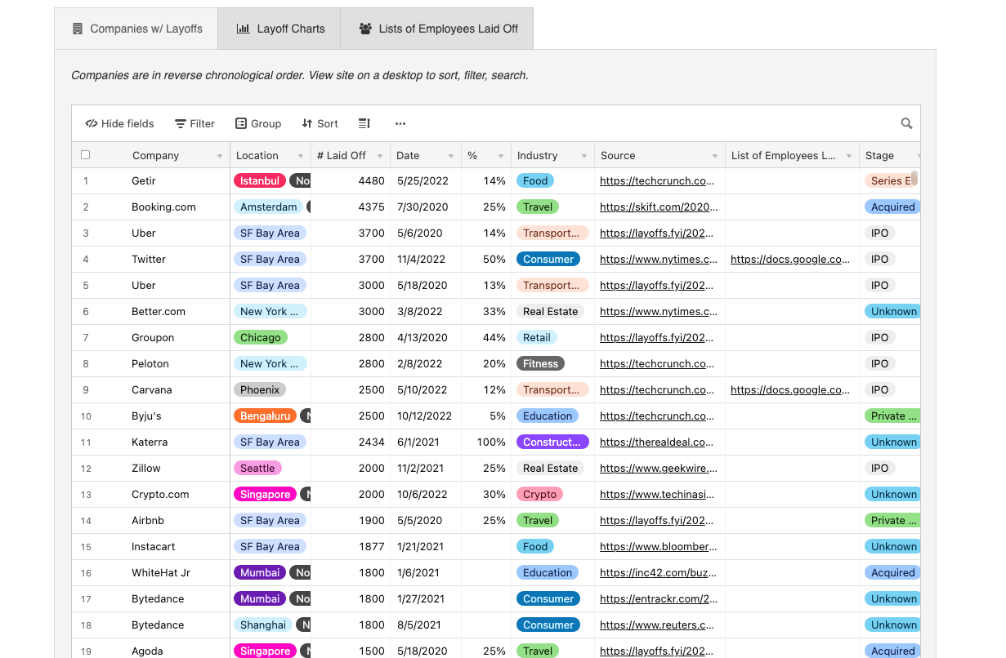
Task: Click the Seattle location tag
Action: pos(257,469)
